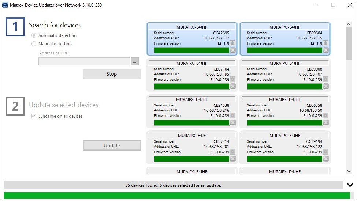Click the X icon for device CB97104

[233, 86]
